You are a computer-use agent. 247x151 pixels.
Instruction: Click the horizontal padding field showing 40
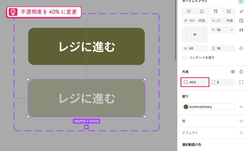coord(195,48)
